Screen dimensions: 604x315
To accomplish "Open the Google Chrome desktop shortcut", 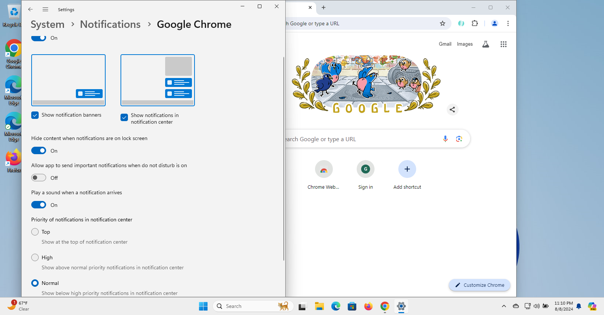I will coord(13,54).
